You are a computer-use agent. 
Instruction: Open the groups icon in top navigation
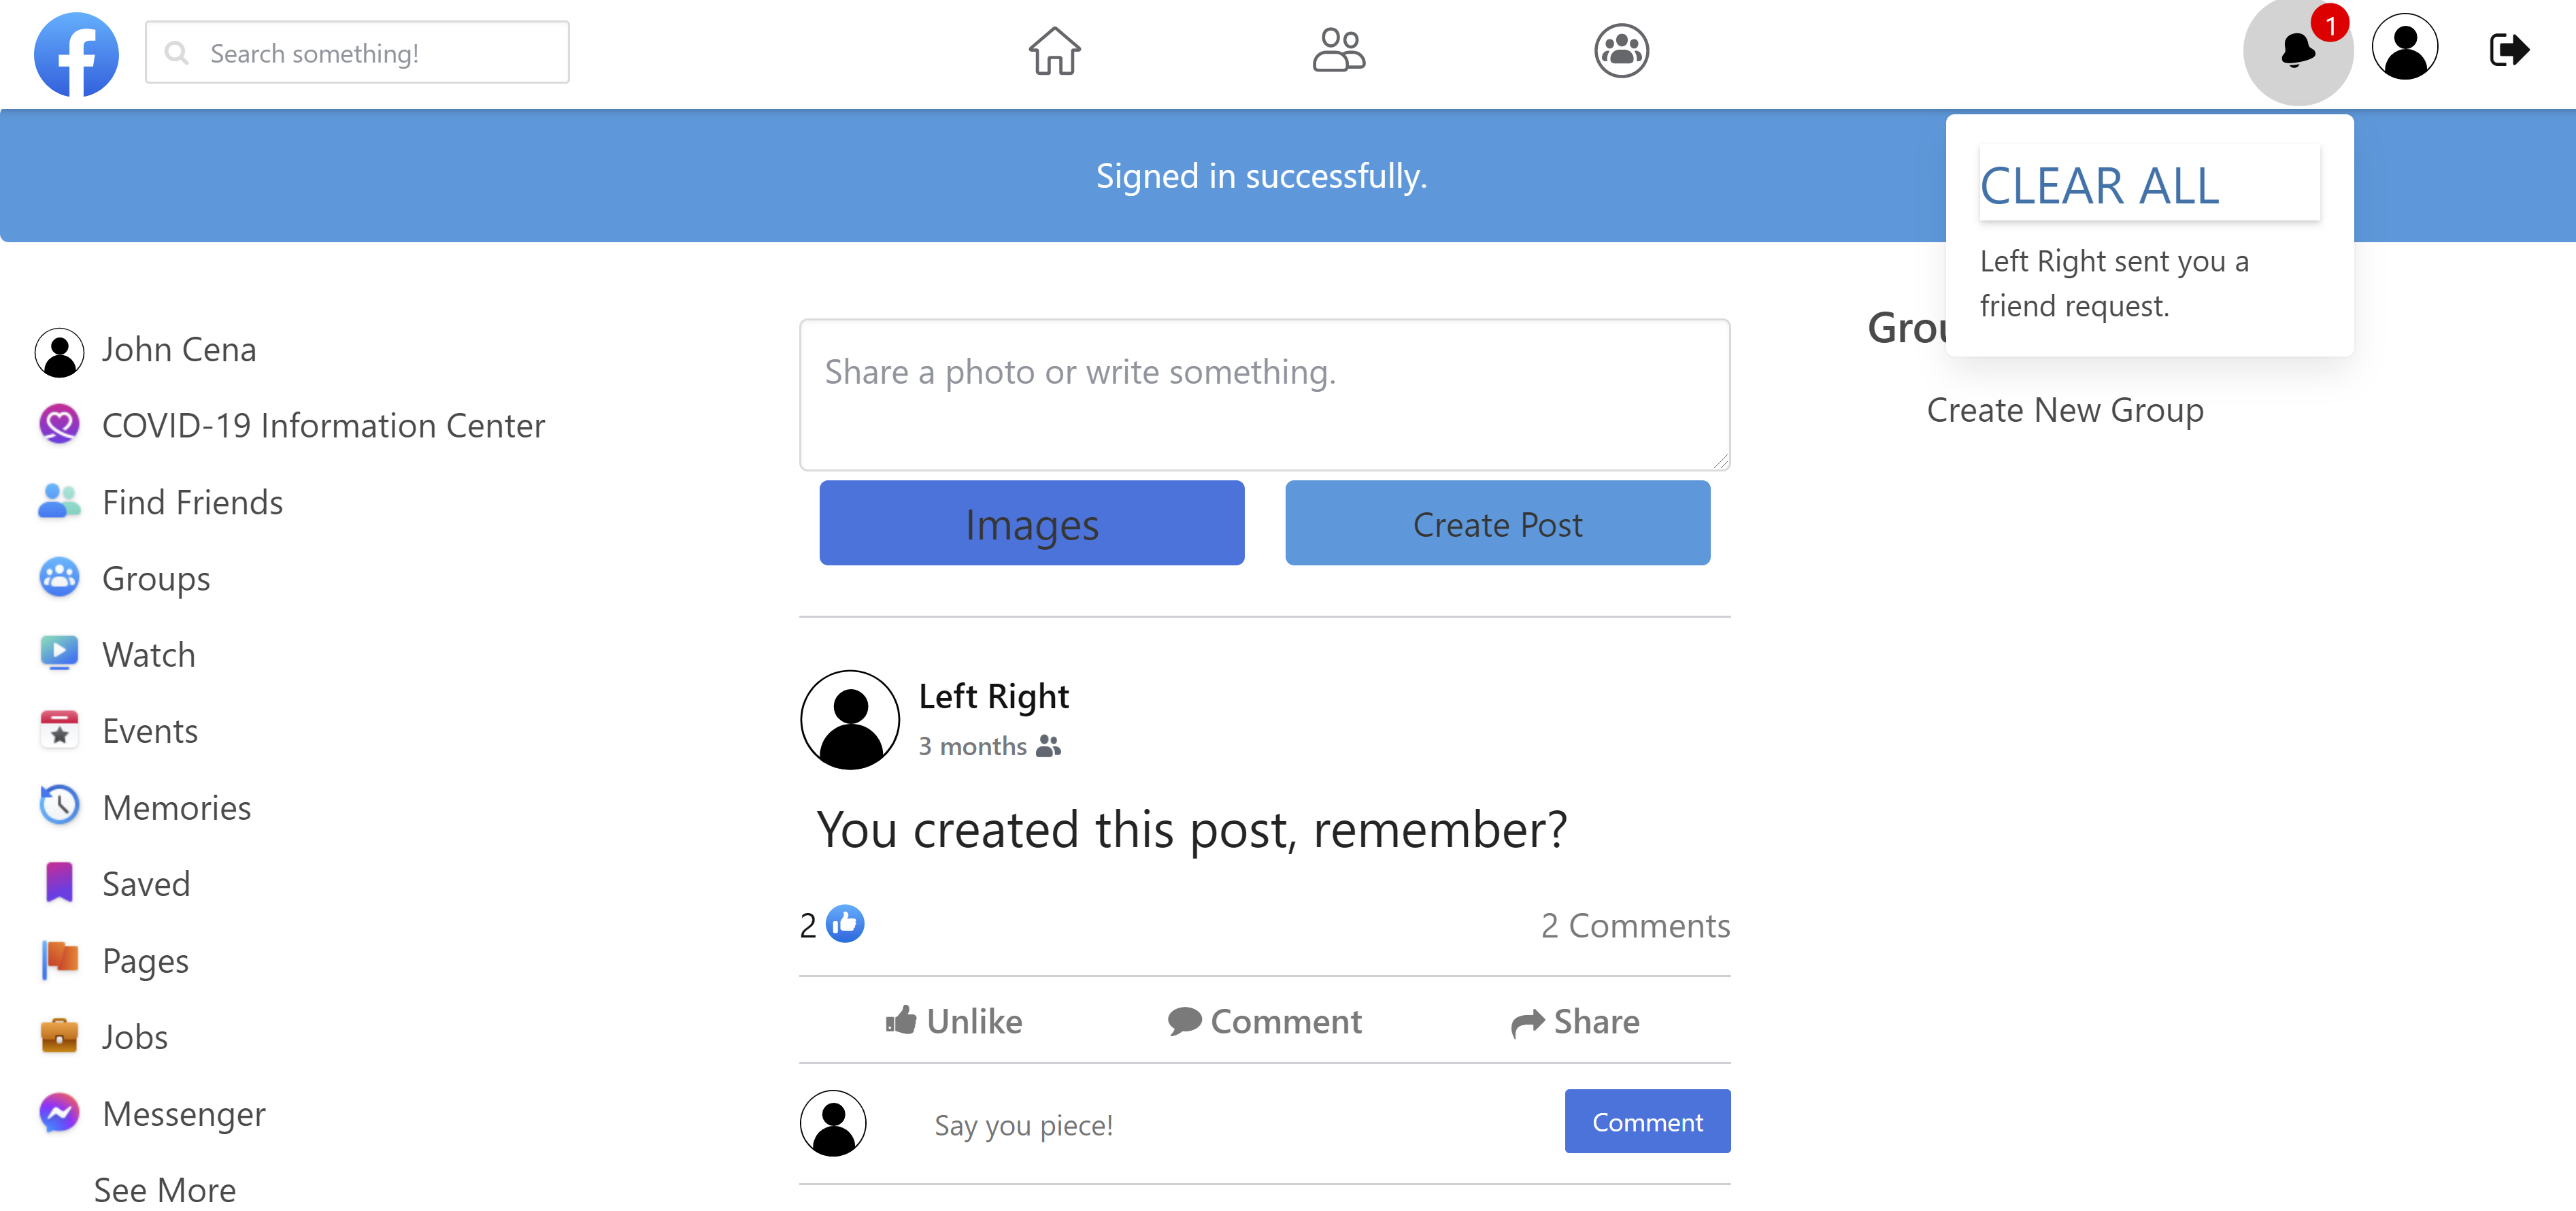(1621, 50)
